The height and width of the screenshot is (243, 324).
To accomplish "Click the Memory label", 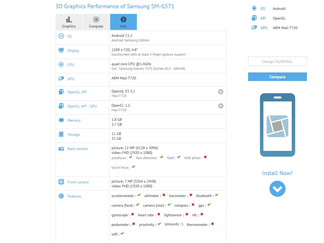I will click(x=74, y=120).
